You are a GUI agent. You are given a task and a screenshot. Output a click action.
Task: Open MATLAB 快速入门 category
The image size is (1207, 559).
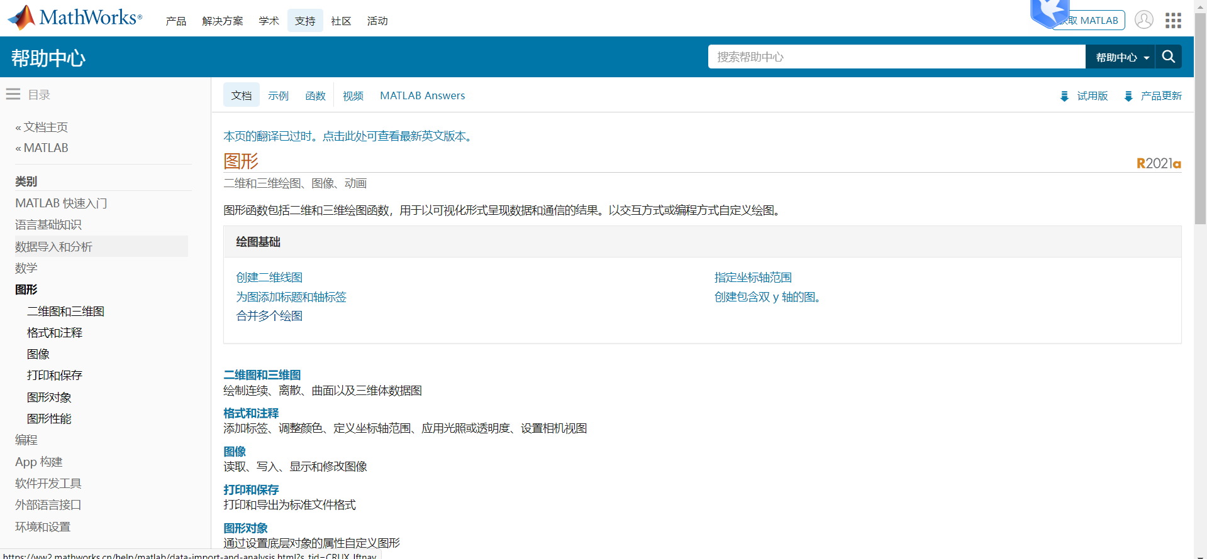point(61,203)
